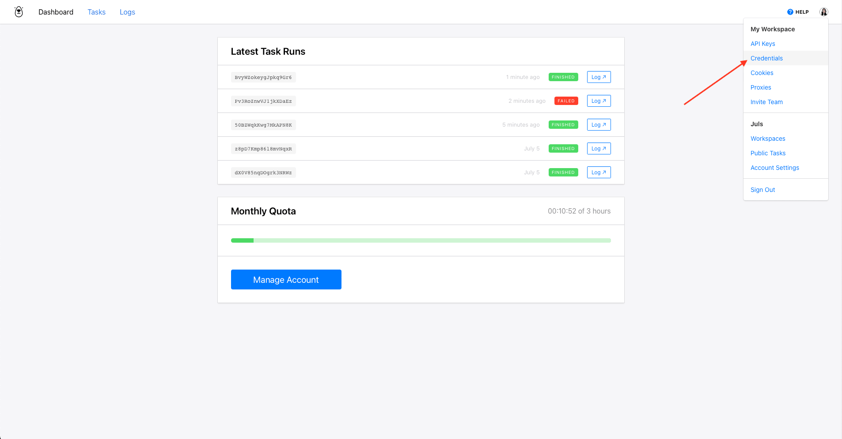
Task: Open Proxies from the account dropdown
Action: [x=761, y=87]
